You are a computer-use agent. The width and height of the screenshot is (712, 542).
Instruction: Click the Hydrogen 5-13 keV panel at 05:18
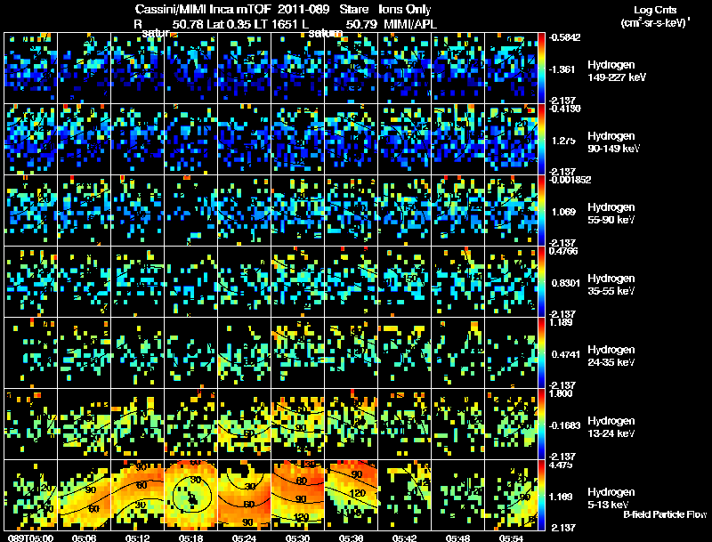click(191, 495)
